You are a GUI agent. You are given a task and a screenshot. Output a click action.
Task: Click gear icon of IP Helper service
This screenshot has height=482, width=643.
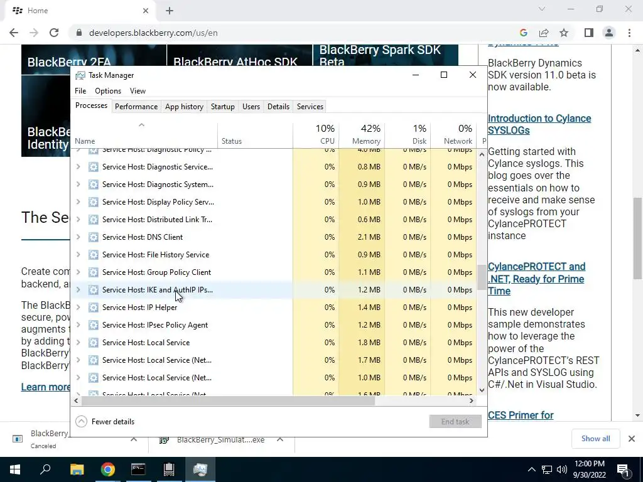point(94,308)
